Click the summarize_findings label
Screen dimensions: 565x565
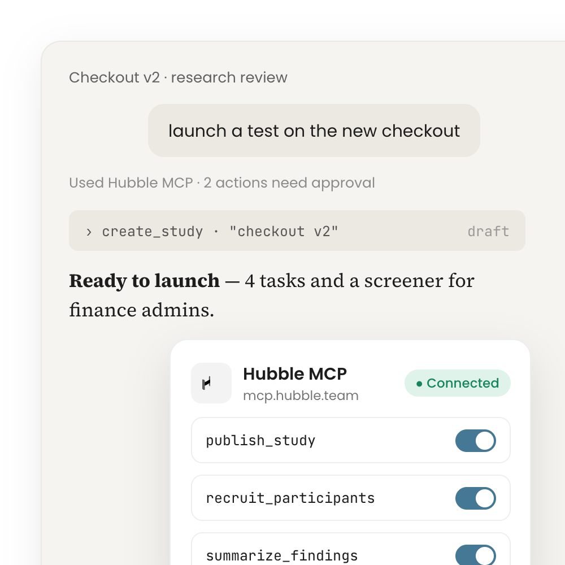click(282, 555)
